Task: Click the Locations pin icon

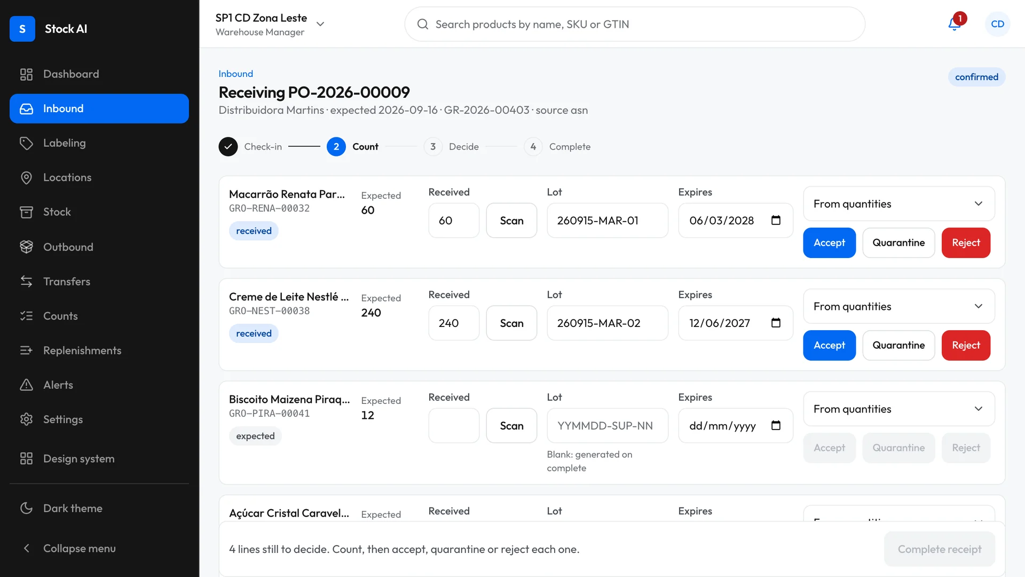Action: coord(26,177)
